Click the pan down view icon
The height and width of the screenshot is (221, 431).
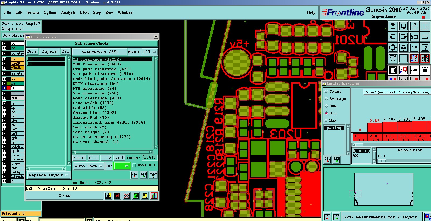click(404, 26)
